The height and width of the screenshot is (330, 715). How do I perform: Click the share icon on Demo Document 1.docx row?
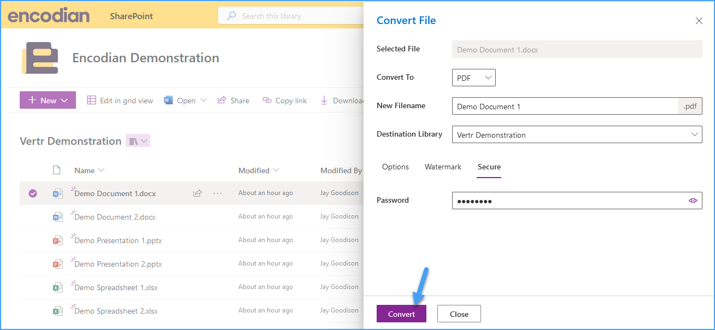(x=198, y=193)
